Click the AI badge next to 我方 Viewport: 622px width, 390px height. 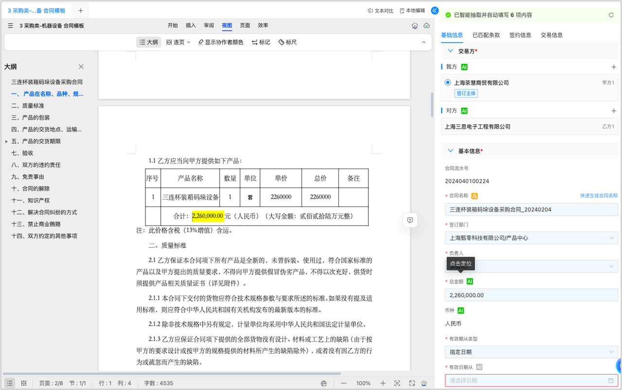(x=464, y=67)
